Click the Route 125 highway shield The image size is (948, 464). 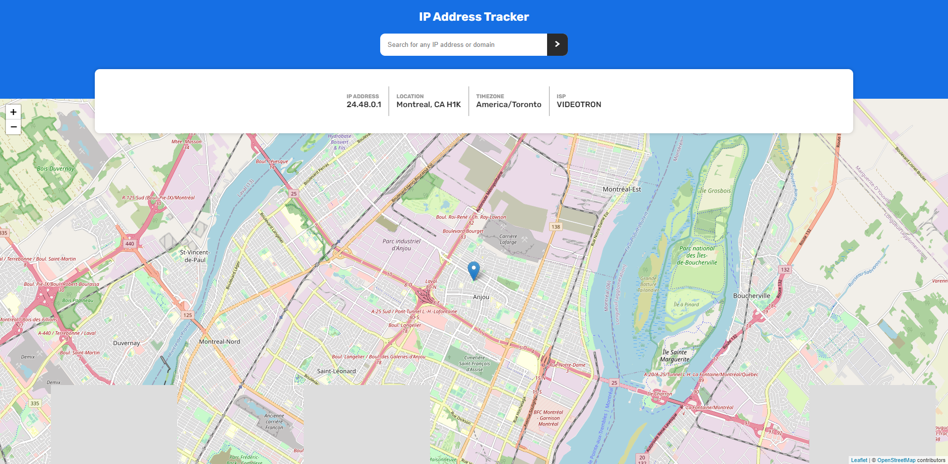coord(188,315)
